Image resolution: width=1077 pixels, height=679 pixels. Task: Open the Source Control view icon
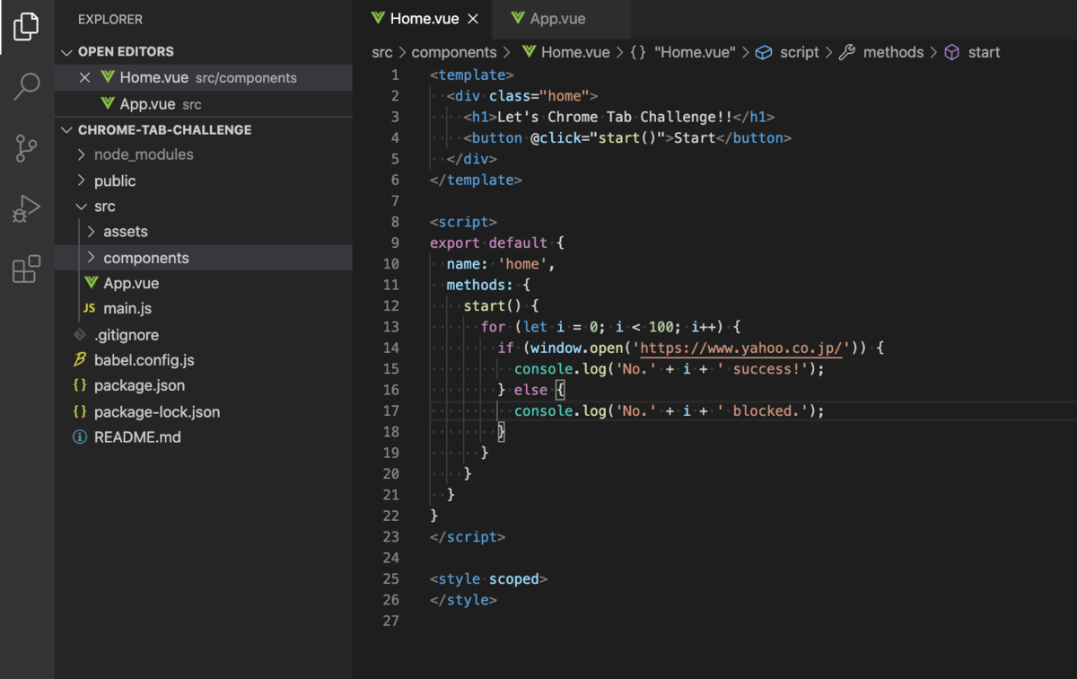point(26,148)
